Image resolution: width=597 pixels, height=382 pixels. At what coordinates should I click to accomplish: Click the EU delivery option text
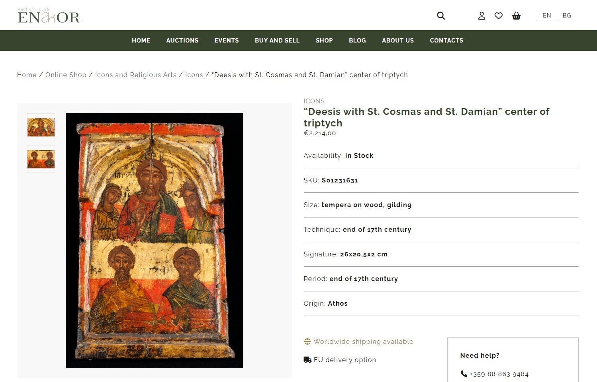coord(345,360)
